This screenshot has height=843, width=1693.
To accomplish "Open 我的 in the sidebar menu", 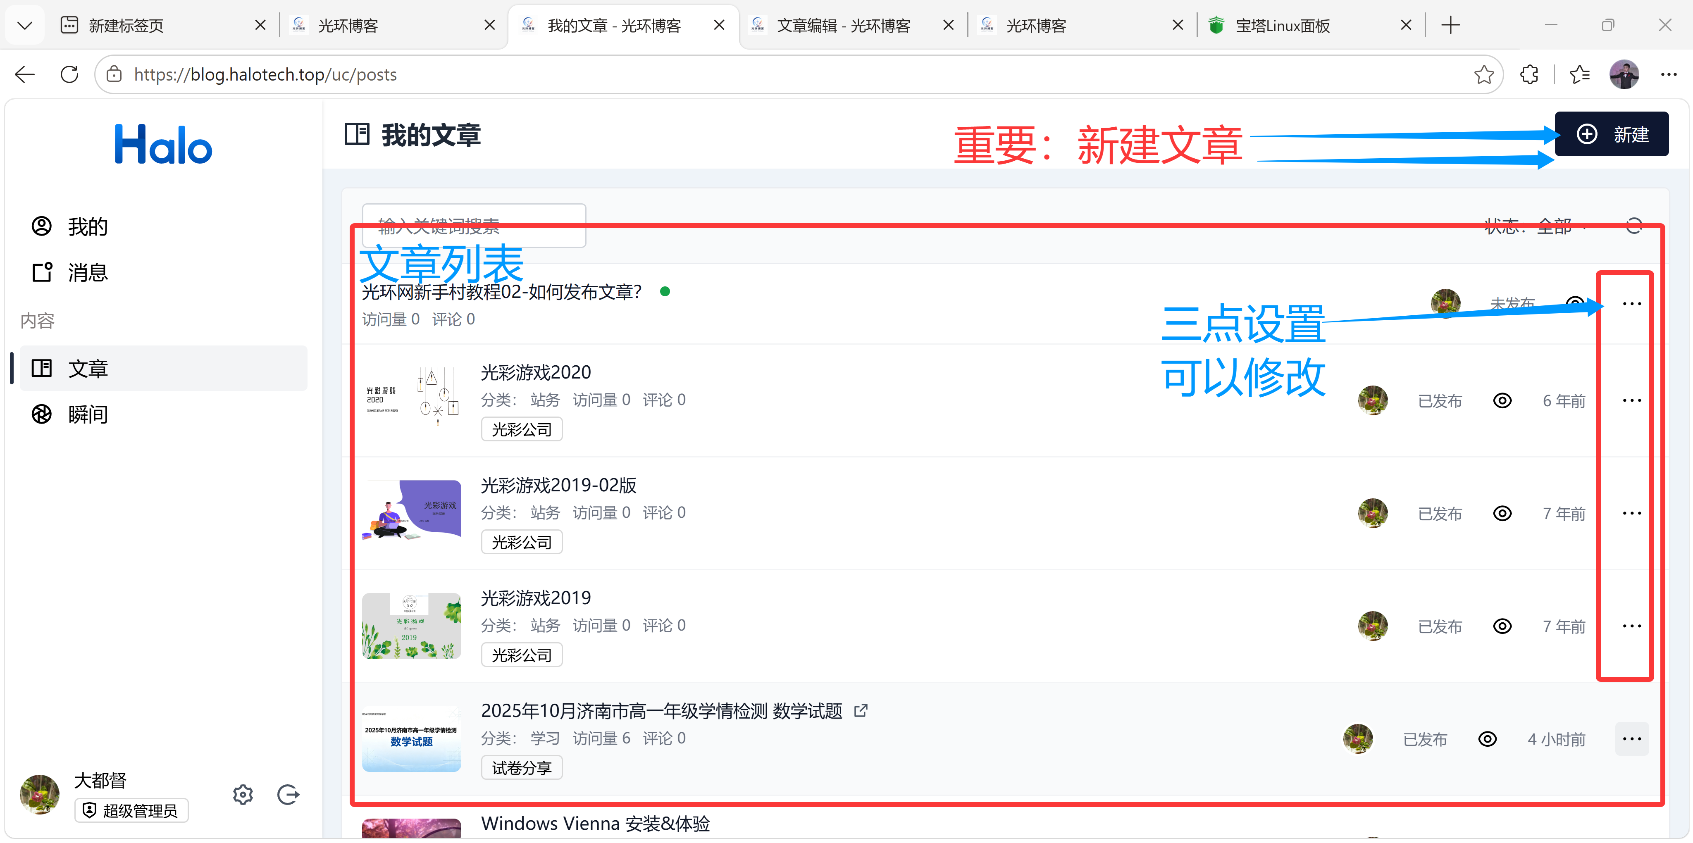I will (x=163, y=226).
